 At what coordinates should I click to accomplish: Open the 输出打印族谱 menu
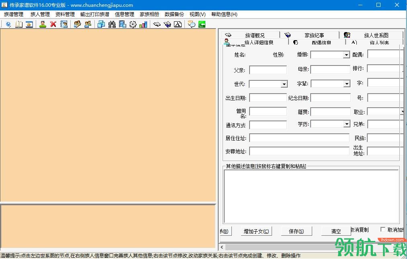click(95, 14)
